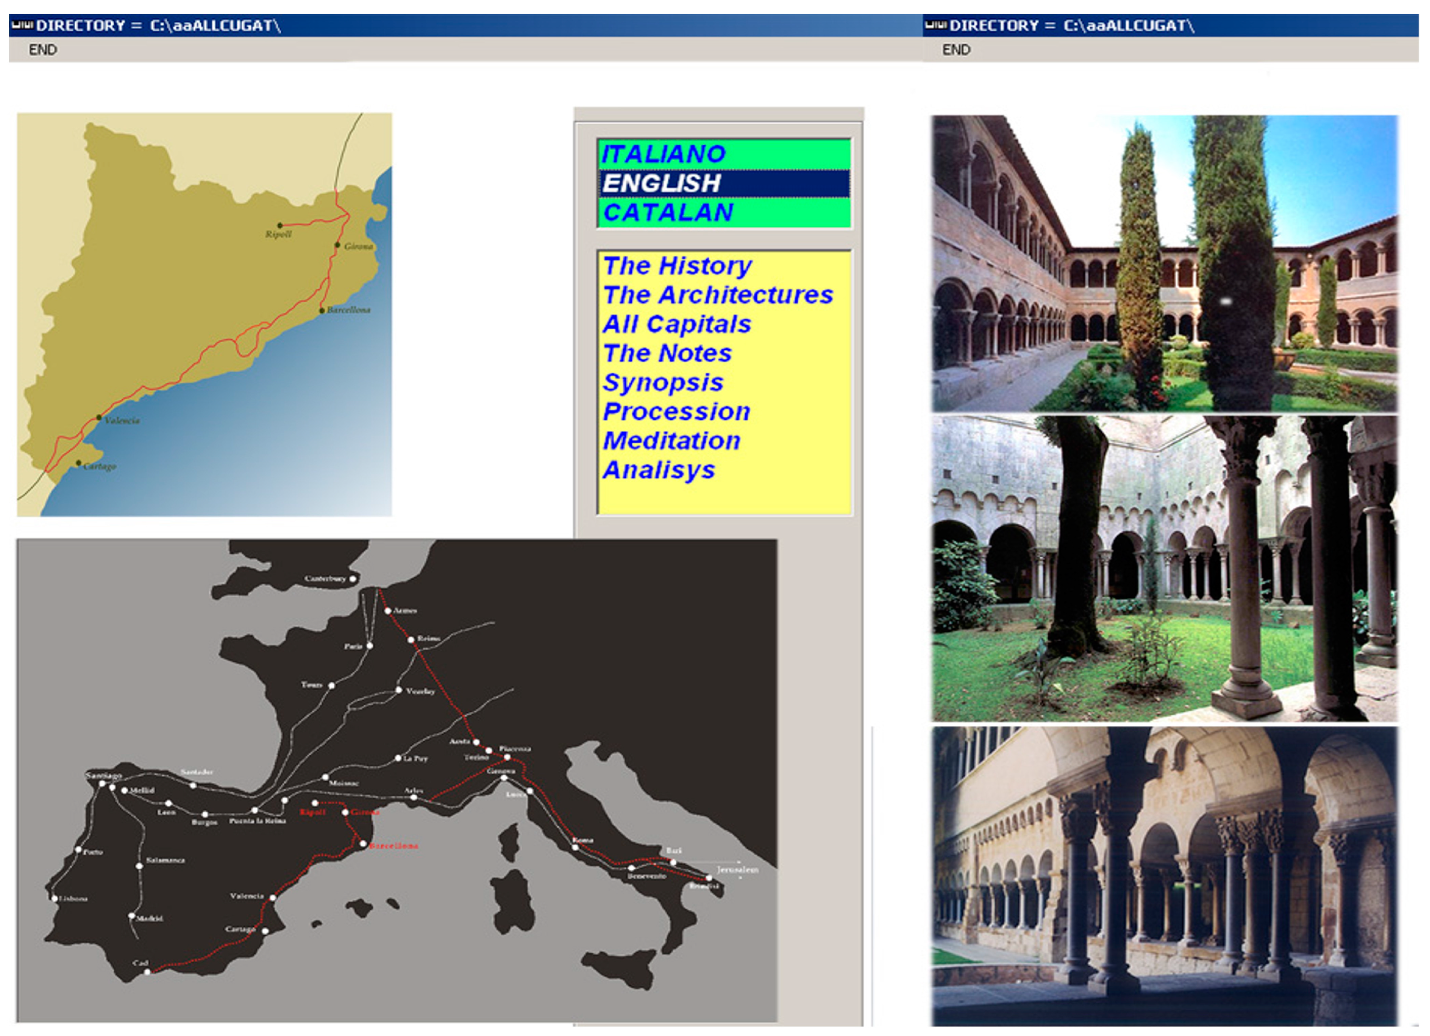Select the ENGLISH language option
The image size is (1430, 1036).
pos(661,183)
